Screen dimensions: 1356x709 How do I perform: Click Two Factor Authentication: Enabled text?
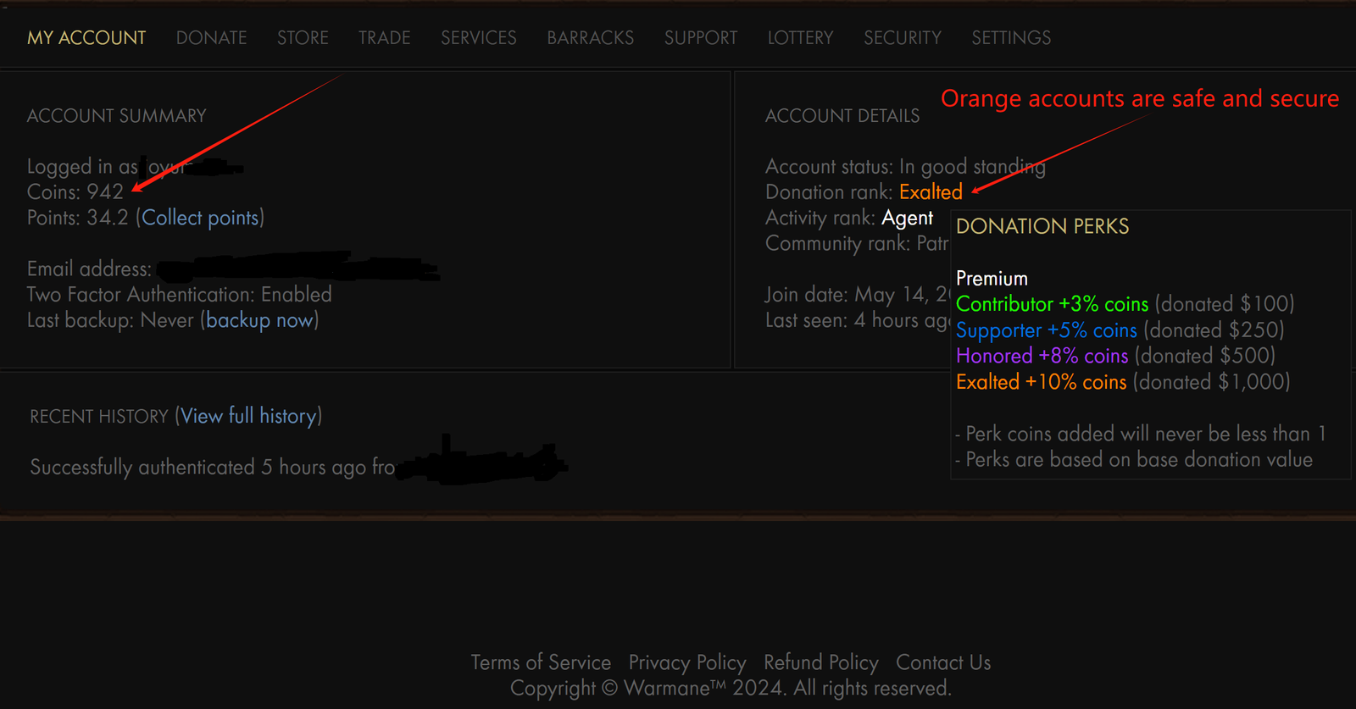point(180,295)
